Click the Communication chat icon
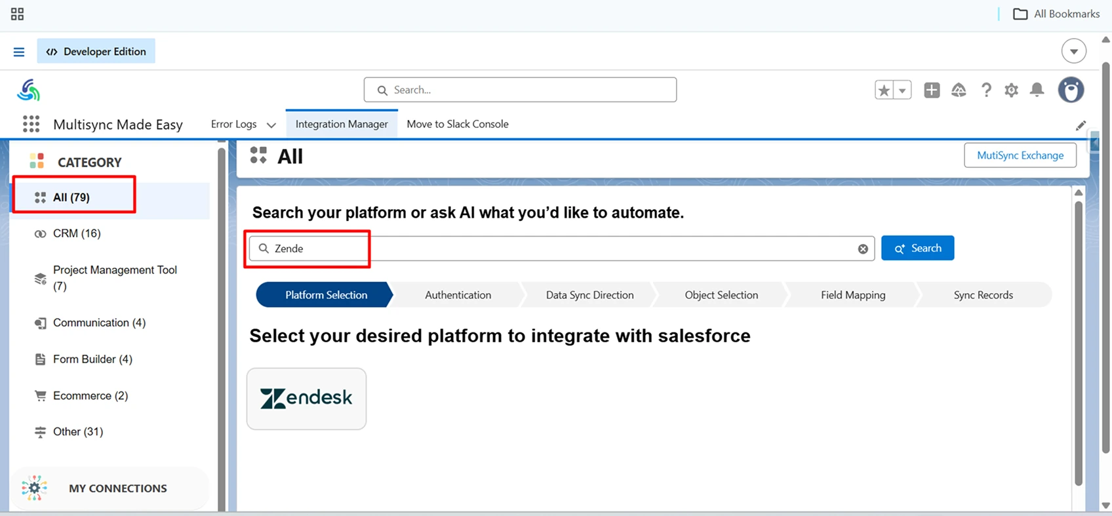Viewport: 1112px width, 516px height. click(x=40, y=323)
